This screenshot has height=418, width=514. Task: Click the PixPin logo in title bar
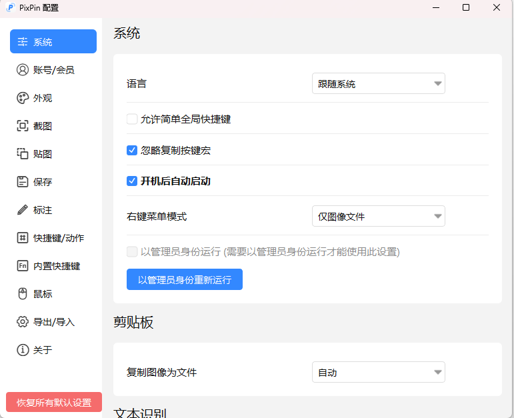click(10, 8)
